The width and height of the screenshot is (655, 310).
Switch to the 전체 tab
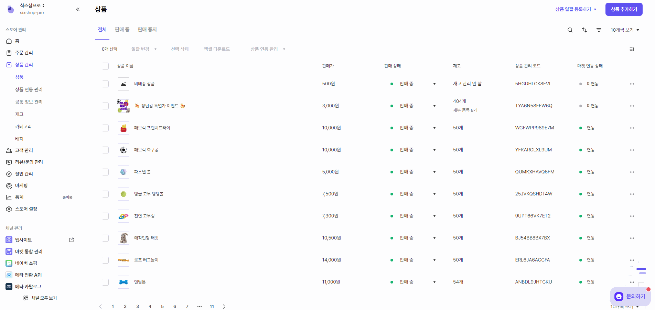click(x=102, y=30)
